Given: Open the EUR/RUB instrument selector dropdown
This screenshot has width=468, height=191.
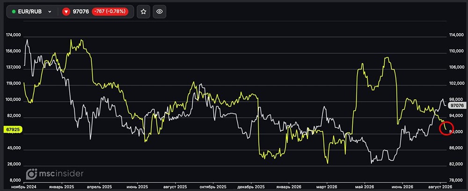Looking at the screenshot, I should point(32,12).
